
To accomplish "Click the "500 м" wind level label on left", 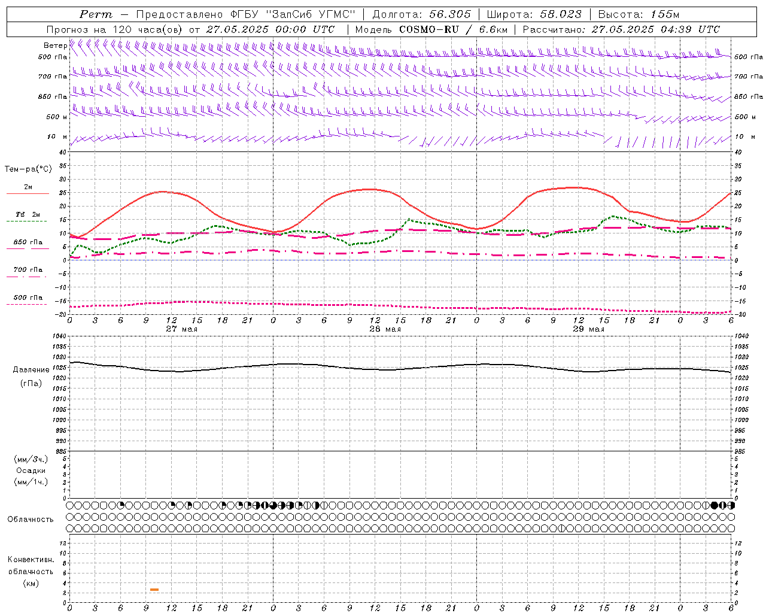I will 57,117.
